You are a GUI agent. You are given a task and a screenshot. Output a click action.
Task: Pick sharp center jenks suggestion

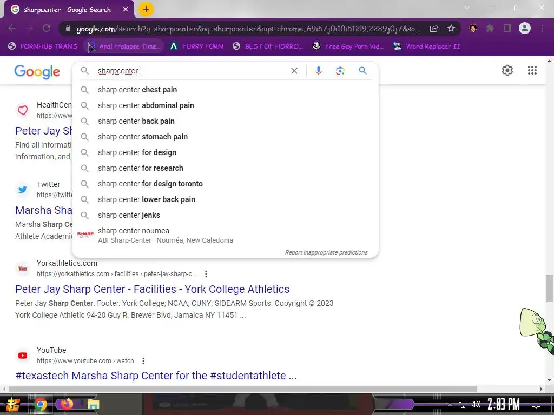click(x=225, y=215)
